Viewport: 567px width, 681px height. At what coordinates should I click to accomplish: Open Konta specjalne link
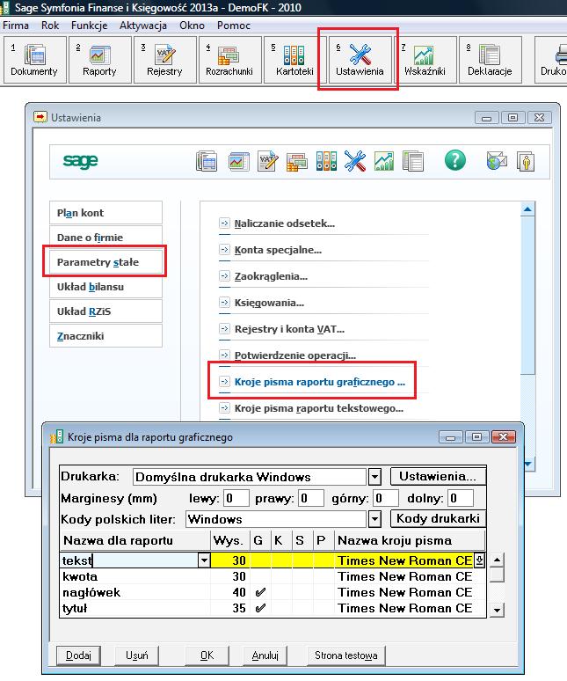pyautogui.click(x=278, y=250)
